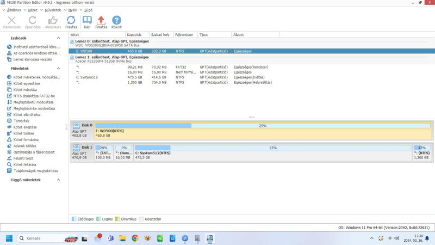The width and height of the screenshot is (435, 245).
Task: Select the C: System512 volume row
Action: (x=252, y=77)
